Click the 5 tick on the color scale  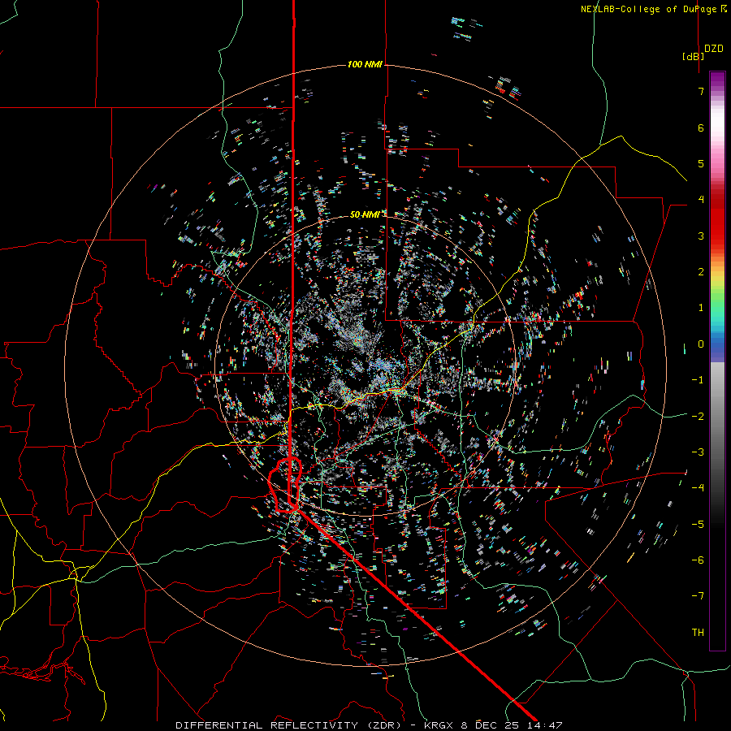pyautogui.click(x=701, y=163)
